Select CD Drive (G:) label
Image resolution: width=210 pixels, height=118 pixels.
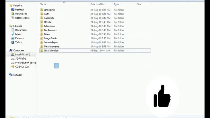[22, 67]
